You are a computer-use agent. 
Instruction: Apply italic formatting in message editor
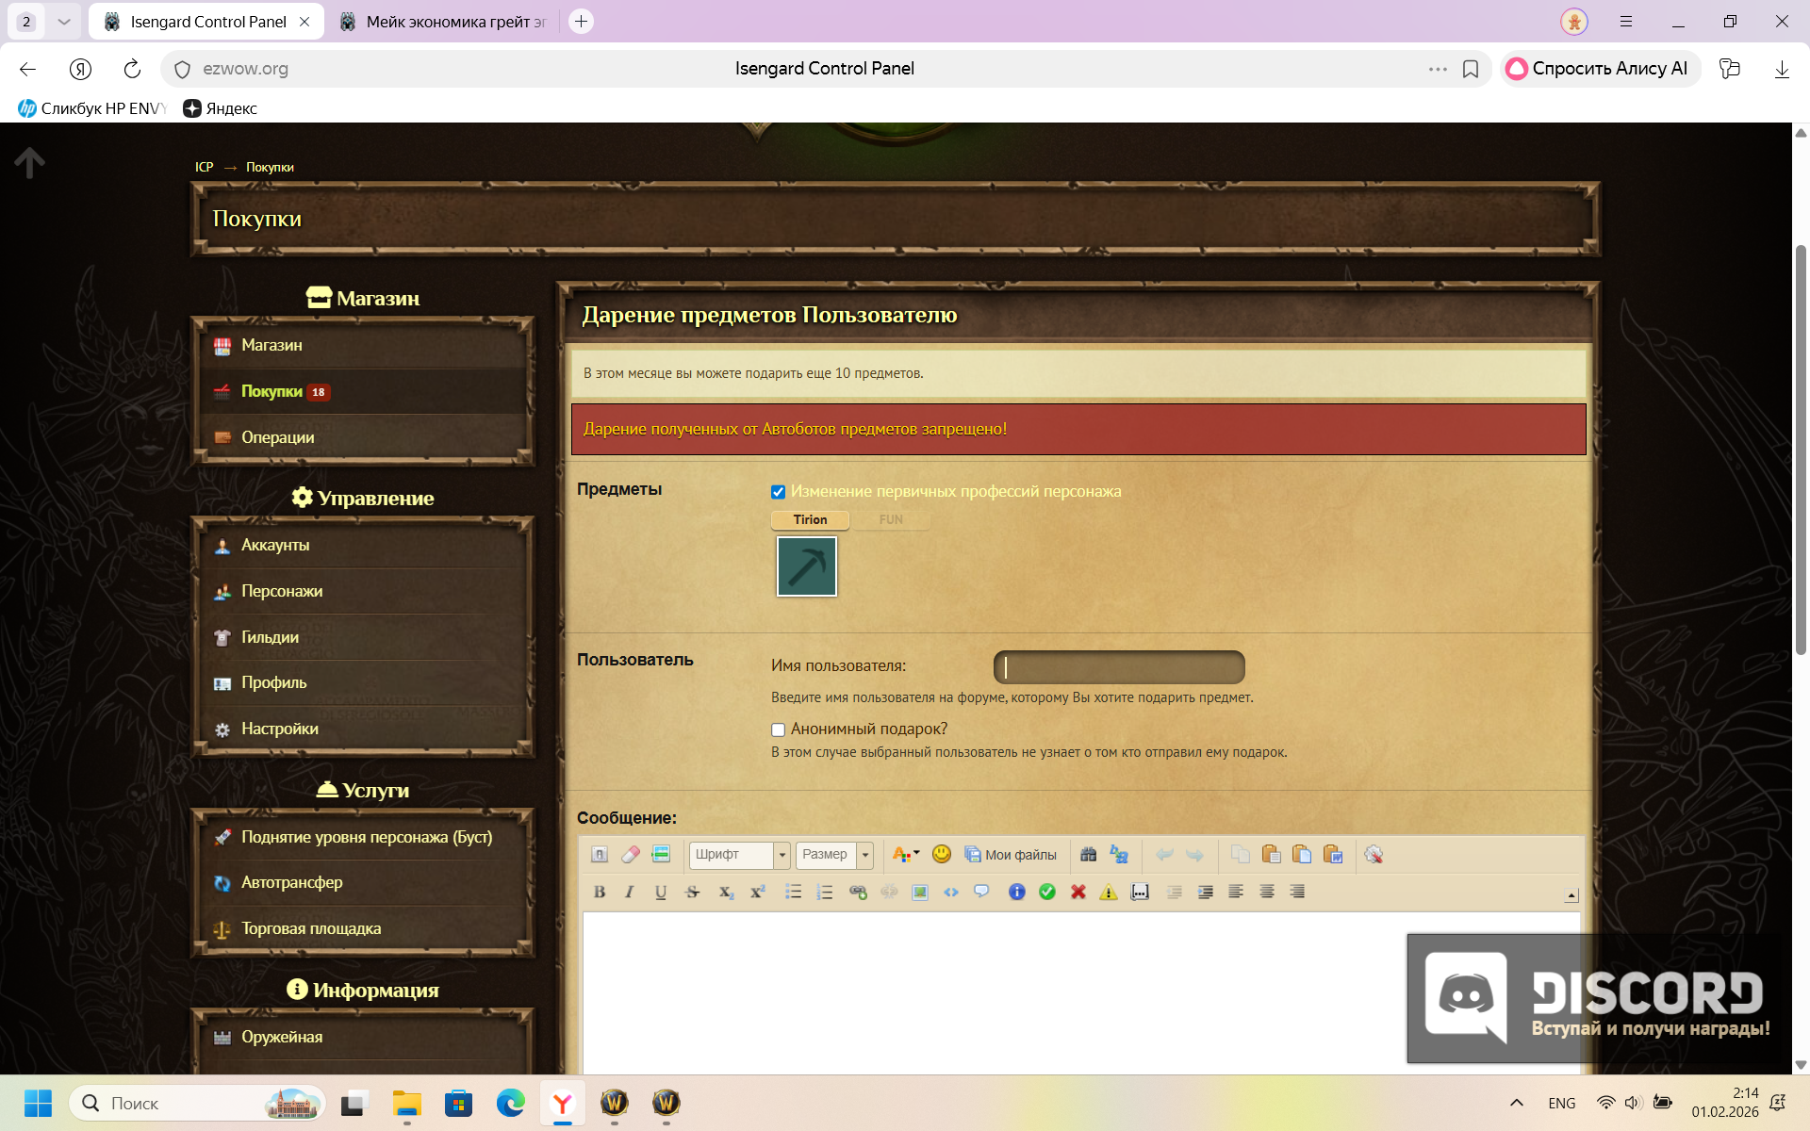point(630,892)
